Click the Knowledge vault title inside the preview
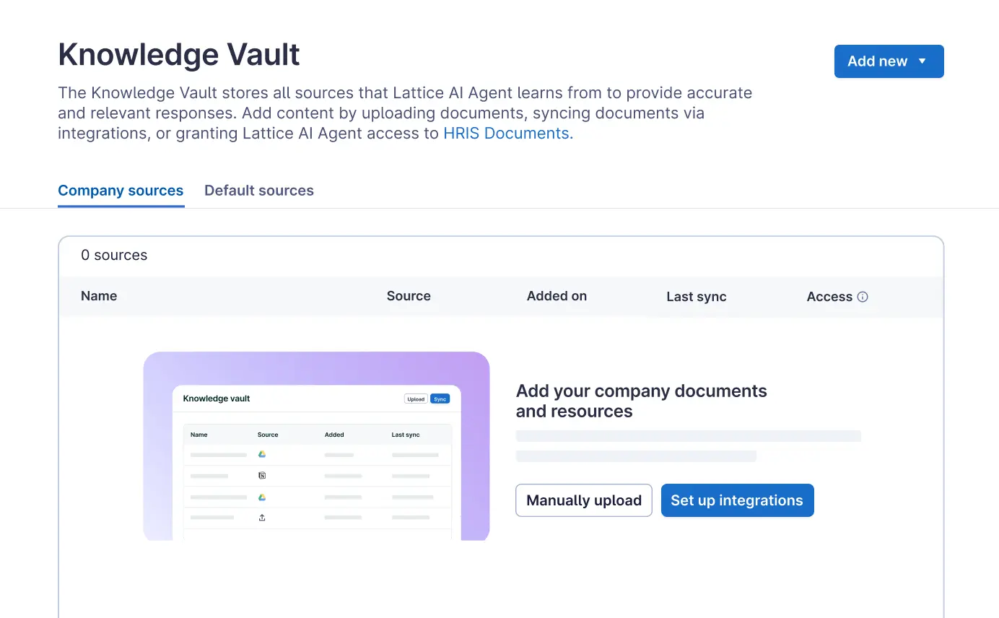 click(x=217, y=399)
